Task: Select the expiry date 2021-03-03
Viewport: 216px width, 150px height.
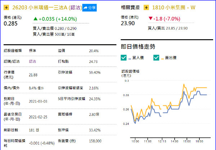Action: [38, 101]
